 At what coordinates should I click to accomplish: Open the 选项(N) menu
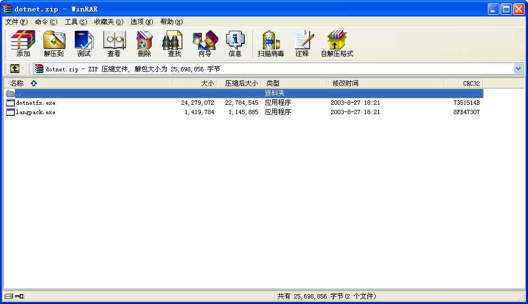142,22
